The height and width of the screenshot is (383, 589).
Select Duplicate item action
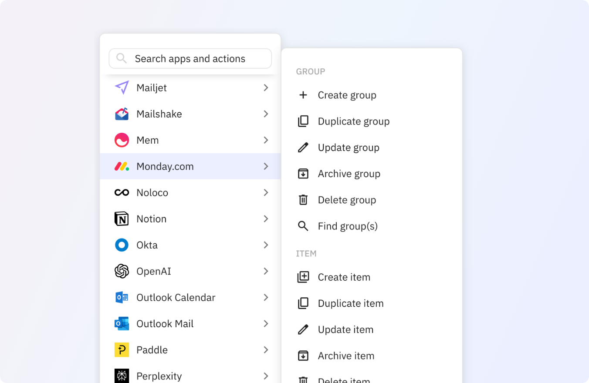[350, 303]
